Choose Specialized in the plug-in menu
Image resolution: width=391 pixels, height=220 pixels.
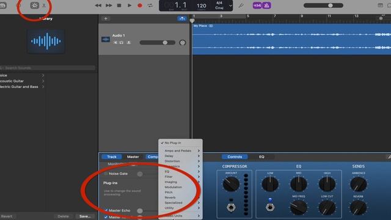[180, 203]
